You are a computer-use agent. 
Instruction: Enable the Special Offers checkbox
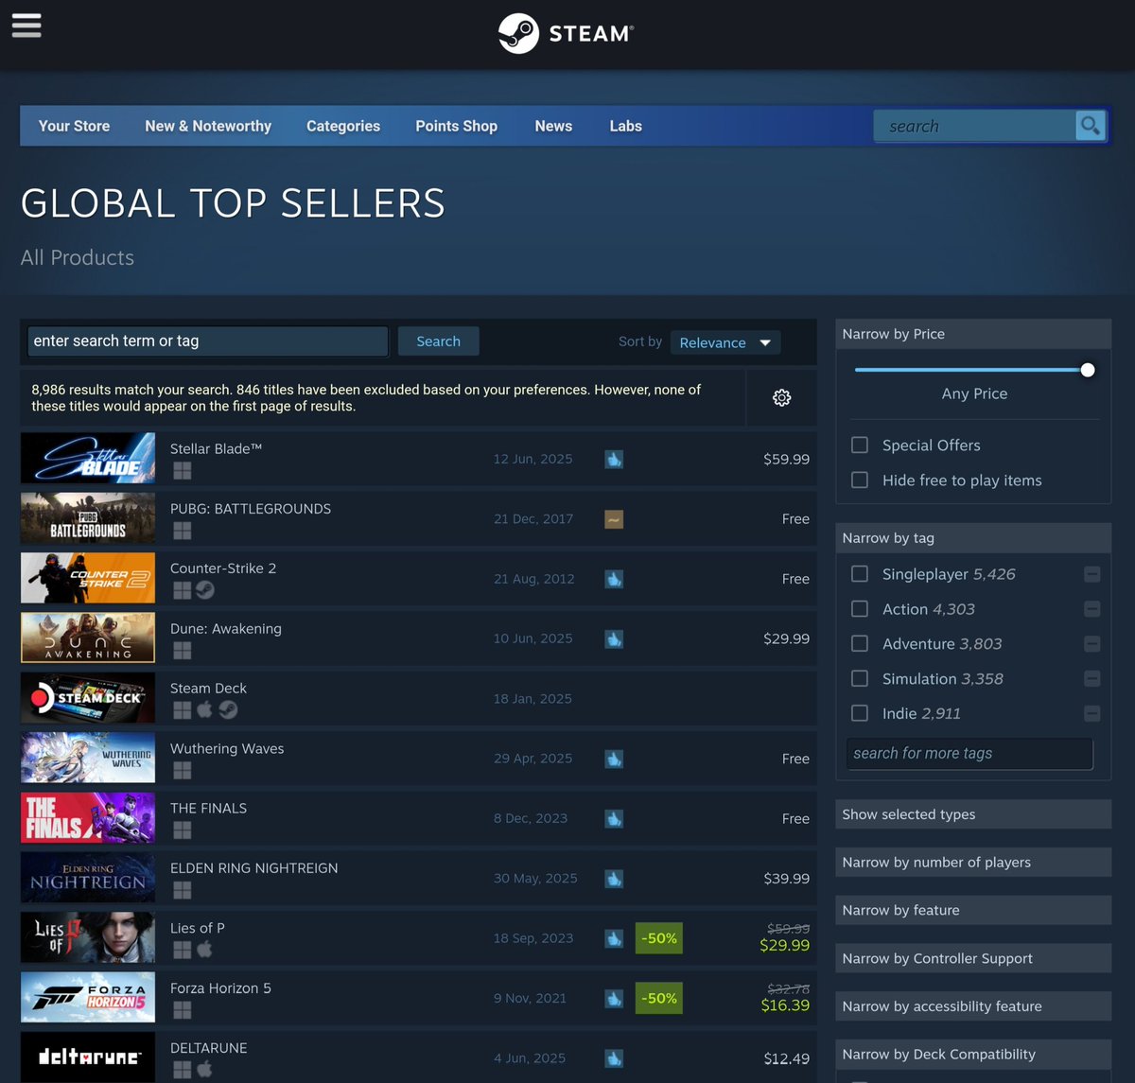point(859,445)
